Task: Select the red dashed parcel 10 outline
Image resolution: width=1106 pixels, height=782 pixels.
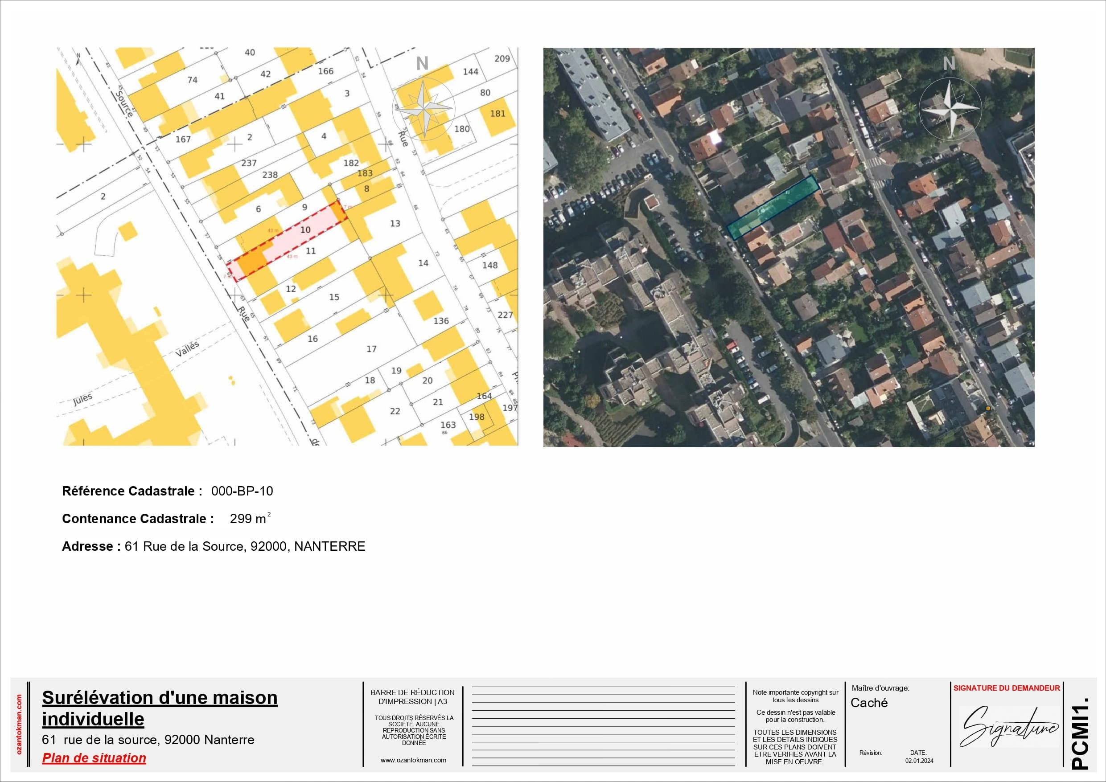Action: pyautogui.click(x=287, y=242)
